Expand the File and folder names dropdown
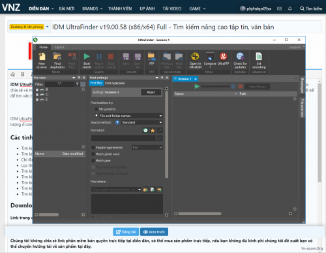The height and width of the screenshot is (253, 326). click(x=131, y=116)
